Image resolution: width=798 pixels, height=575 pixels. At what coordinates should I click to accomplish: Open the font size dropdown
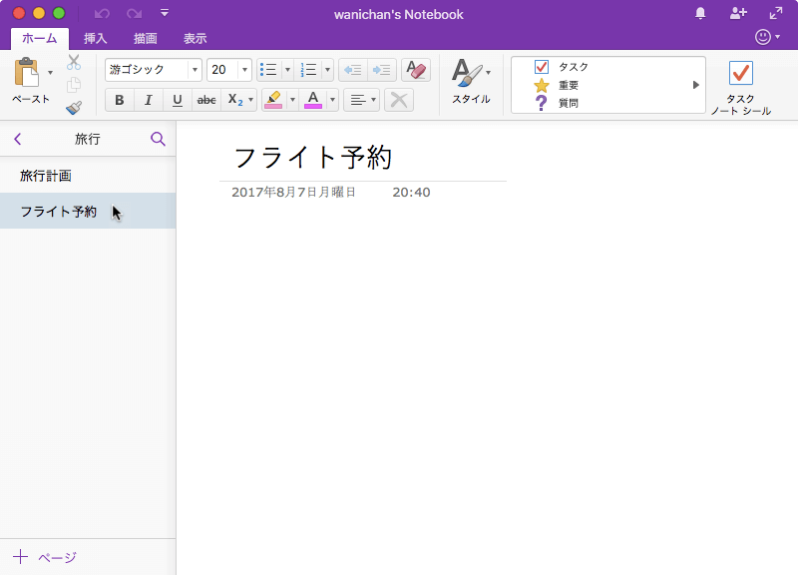tap(244, 70)
